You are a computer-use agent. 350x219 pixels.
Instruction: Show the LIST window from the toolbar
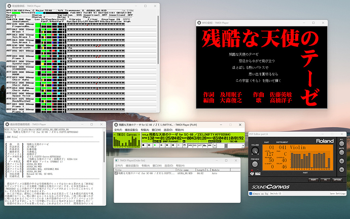pyautogui.click(x=200, y=145)
